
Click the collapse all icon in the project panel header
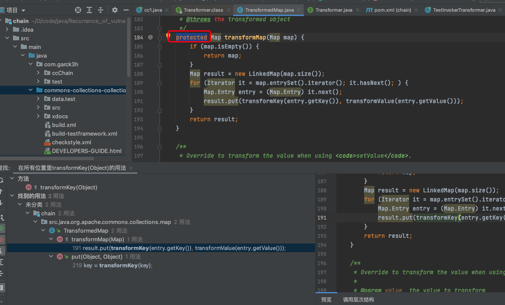click(x=101, y=10)
